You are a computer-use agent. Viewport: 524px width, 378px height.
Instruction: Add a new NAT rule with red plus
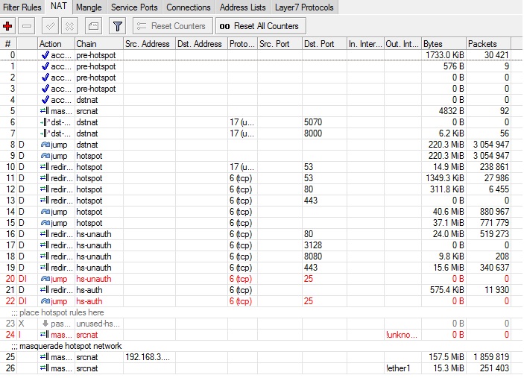(7, 26)
